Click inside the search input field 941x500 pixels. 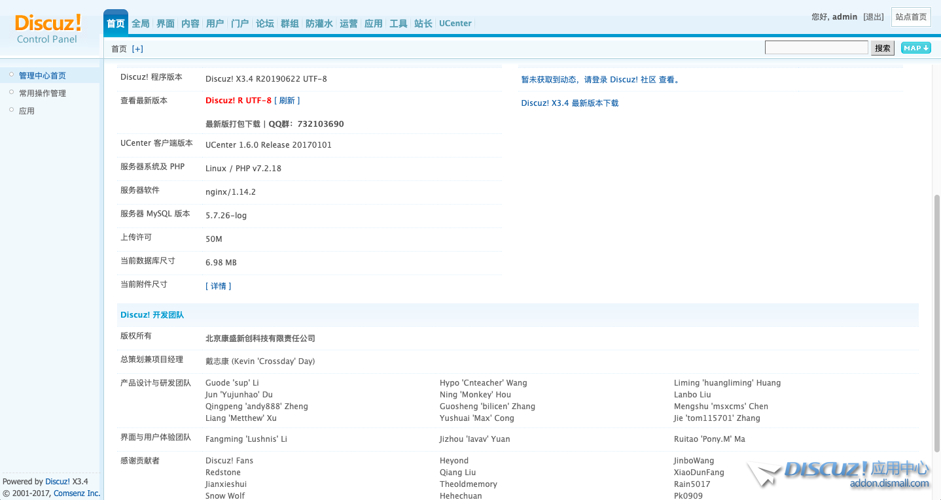coord(816,48)
